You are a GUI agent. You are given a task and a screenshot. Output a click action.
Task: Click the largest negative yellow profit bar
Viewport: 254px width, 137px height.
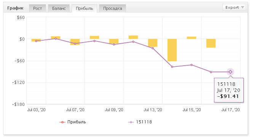coord(172,50)
